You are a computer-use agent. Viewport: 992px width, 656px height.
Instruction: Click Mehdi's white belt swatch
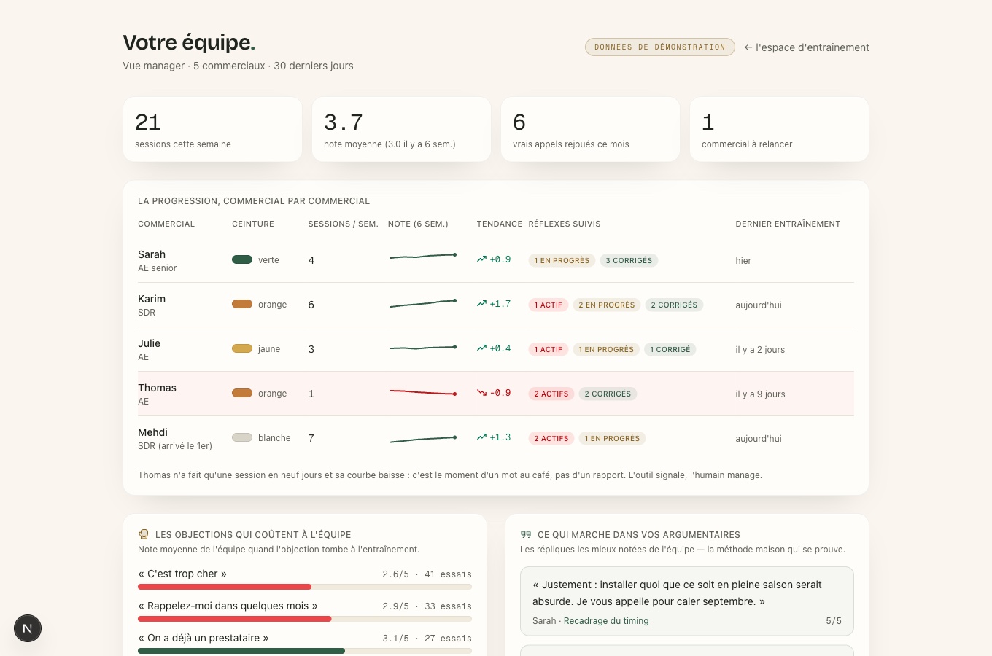point(242,437)
